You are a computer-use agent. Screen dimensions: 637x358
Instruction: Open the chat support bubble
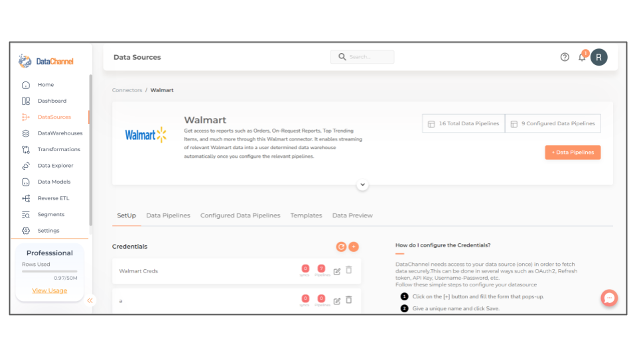point(609,298)
